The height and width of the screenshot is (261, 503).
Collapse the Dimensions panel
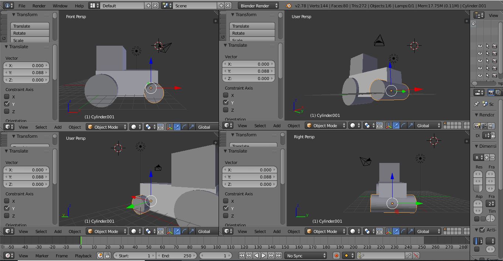tap(476, 146)
